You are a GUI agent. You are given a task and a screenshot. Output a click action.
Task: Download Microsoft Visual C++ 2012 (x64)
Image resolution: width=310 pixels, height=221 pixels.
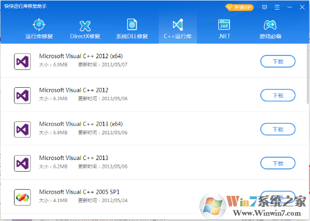point(278,62)
